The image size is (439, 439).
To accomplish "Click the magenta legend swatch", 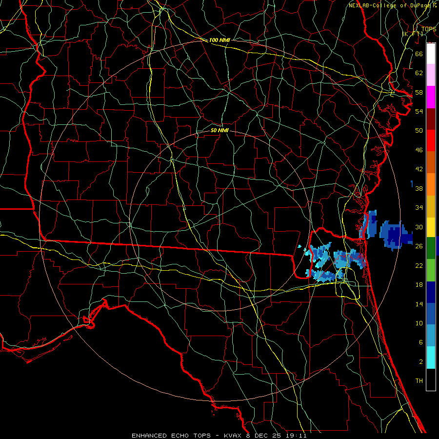I will tap(431, 97).
